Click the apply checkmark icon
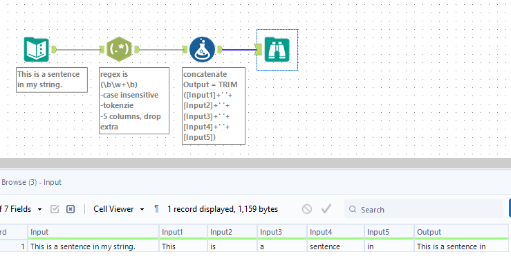This screenshot has width=511, height=270. [x=326, y=209]
